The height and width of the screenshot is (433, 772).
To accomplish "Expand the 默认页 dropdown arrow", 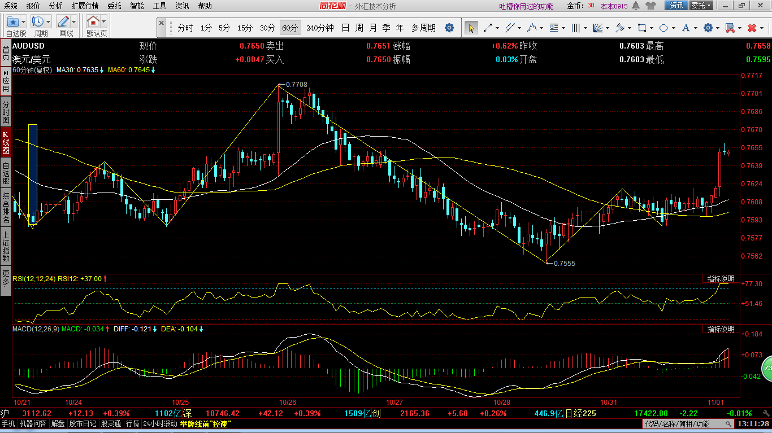I will 103,22.
